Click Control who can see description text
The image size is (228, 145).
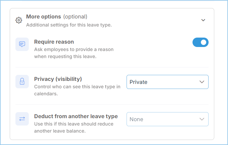77,90
